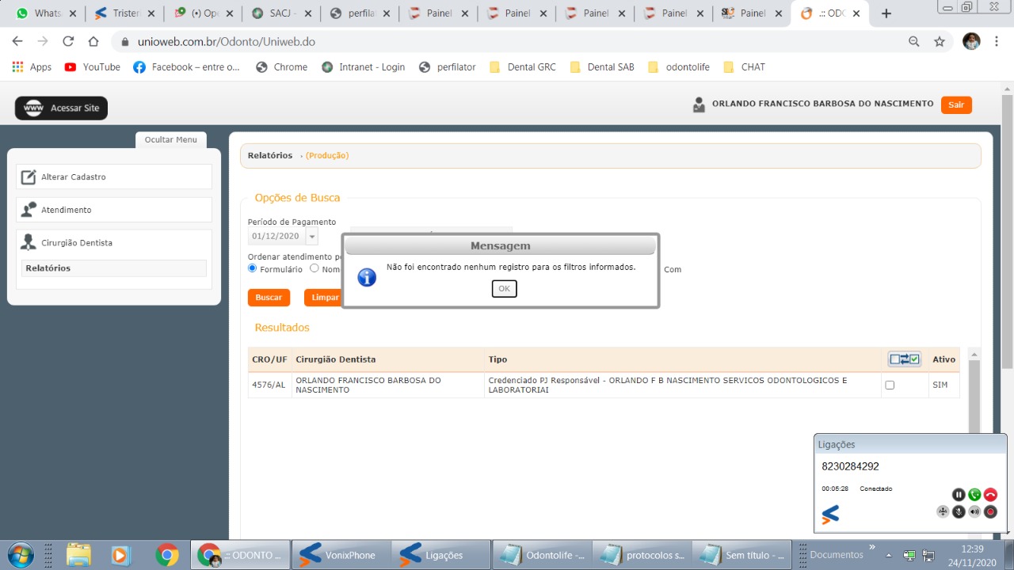Select the Formulário radio button
This screenshot has width=1014, height=570.
[253, 268]
